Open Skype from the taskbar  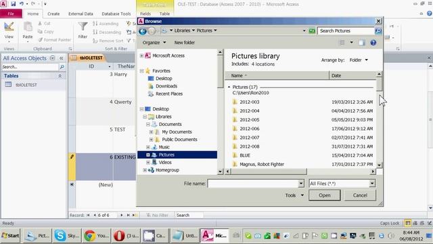tap(66, 236)
